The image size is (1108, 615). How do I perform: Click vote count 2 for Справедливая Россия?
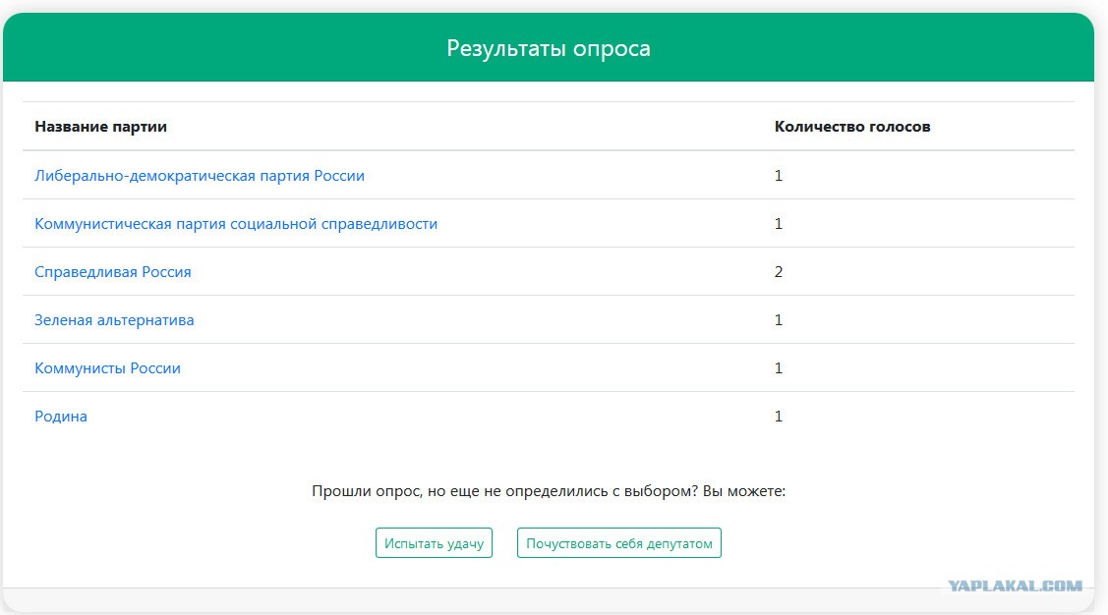coord(779,272)
